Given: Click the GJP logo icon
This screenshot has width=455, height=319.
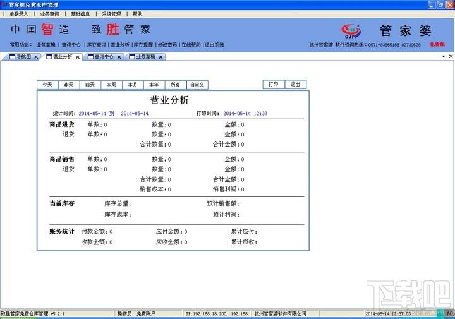Looking at the screenshot, I should point(351,31).
